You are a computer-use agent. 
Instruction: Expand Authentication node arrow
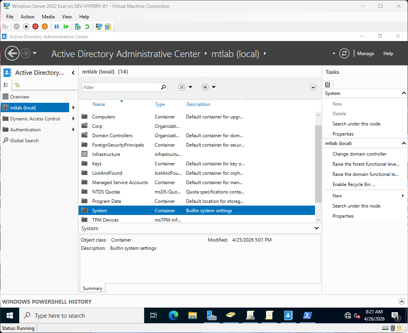pos(73,129)
